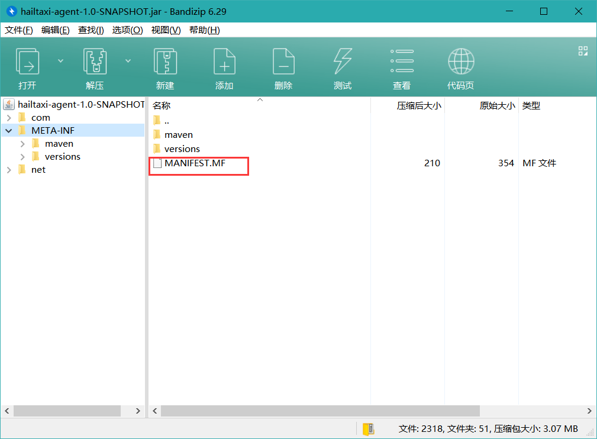Select the com folder in tree
This screenshot has height=439, width=597.
pyautogui.click(x=40, y=118)
